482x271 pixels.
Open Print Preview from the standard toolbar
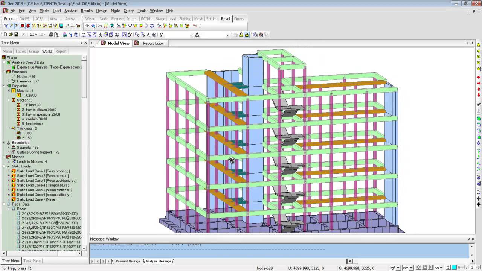(56, 35)
